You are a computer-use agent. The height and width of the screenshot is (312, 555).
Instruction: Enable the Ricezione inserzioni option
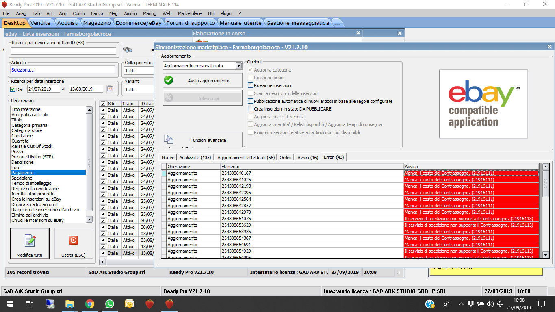click(x=251, y=85)
